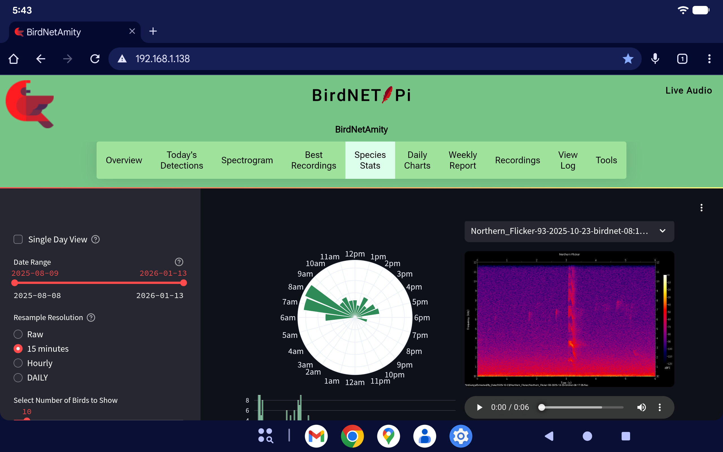723x452 pixels.
Task: Open Chrome tab switcher
Action: (682, 59)
